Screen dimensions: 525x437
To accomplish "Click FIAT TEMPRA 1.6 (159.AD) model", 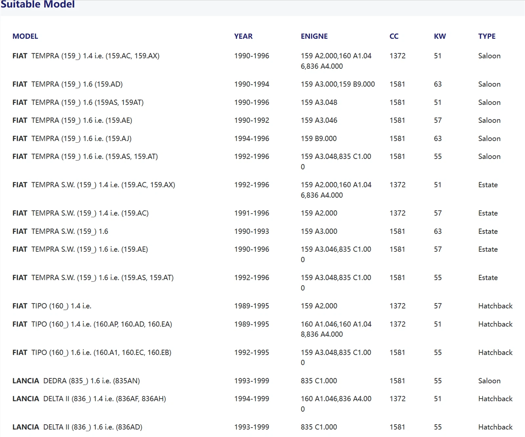I will click(x=68, y=84).
